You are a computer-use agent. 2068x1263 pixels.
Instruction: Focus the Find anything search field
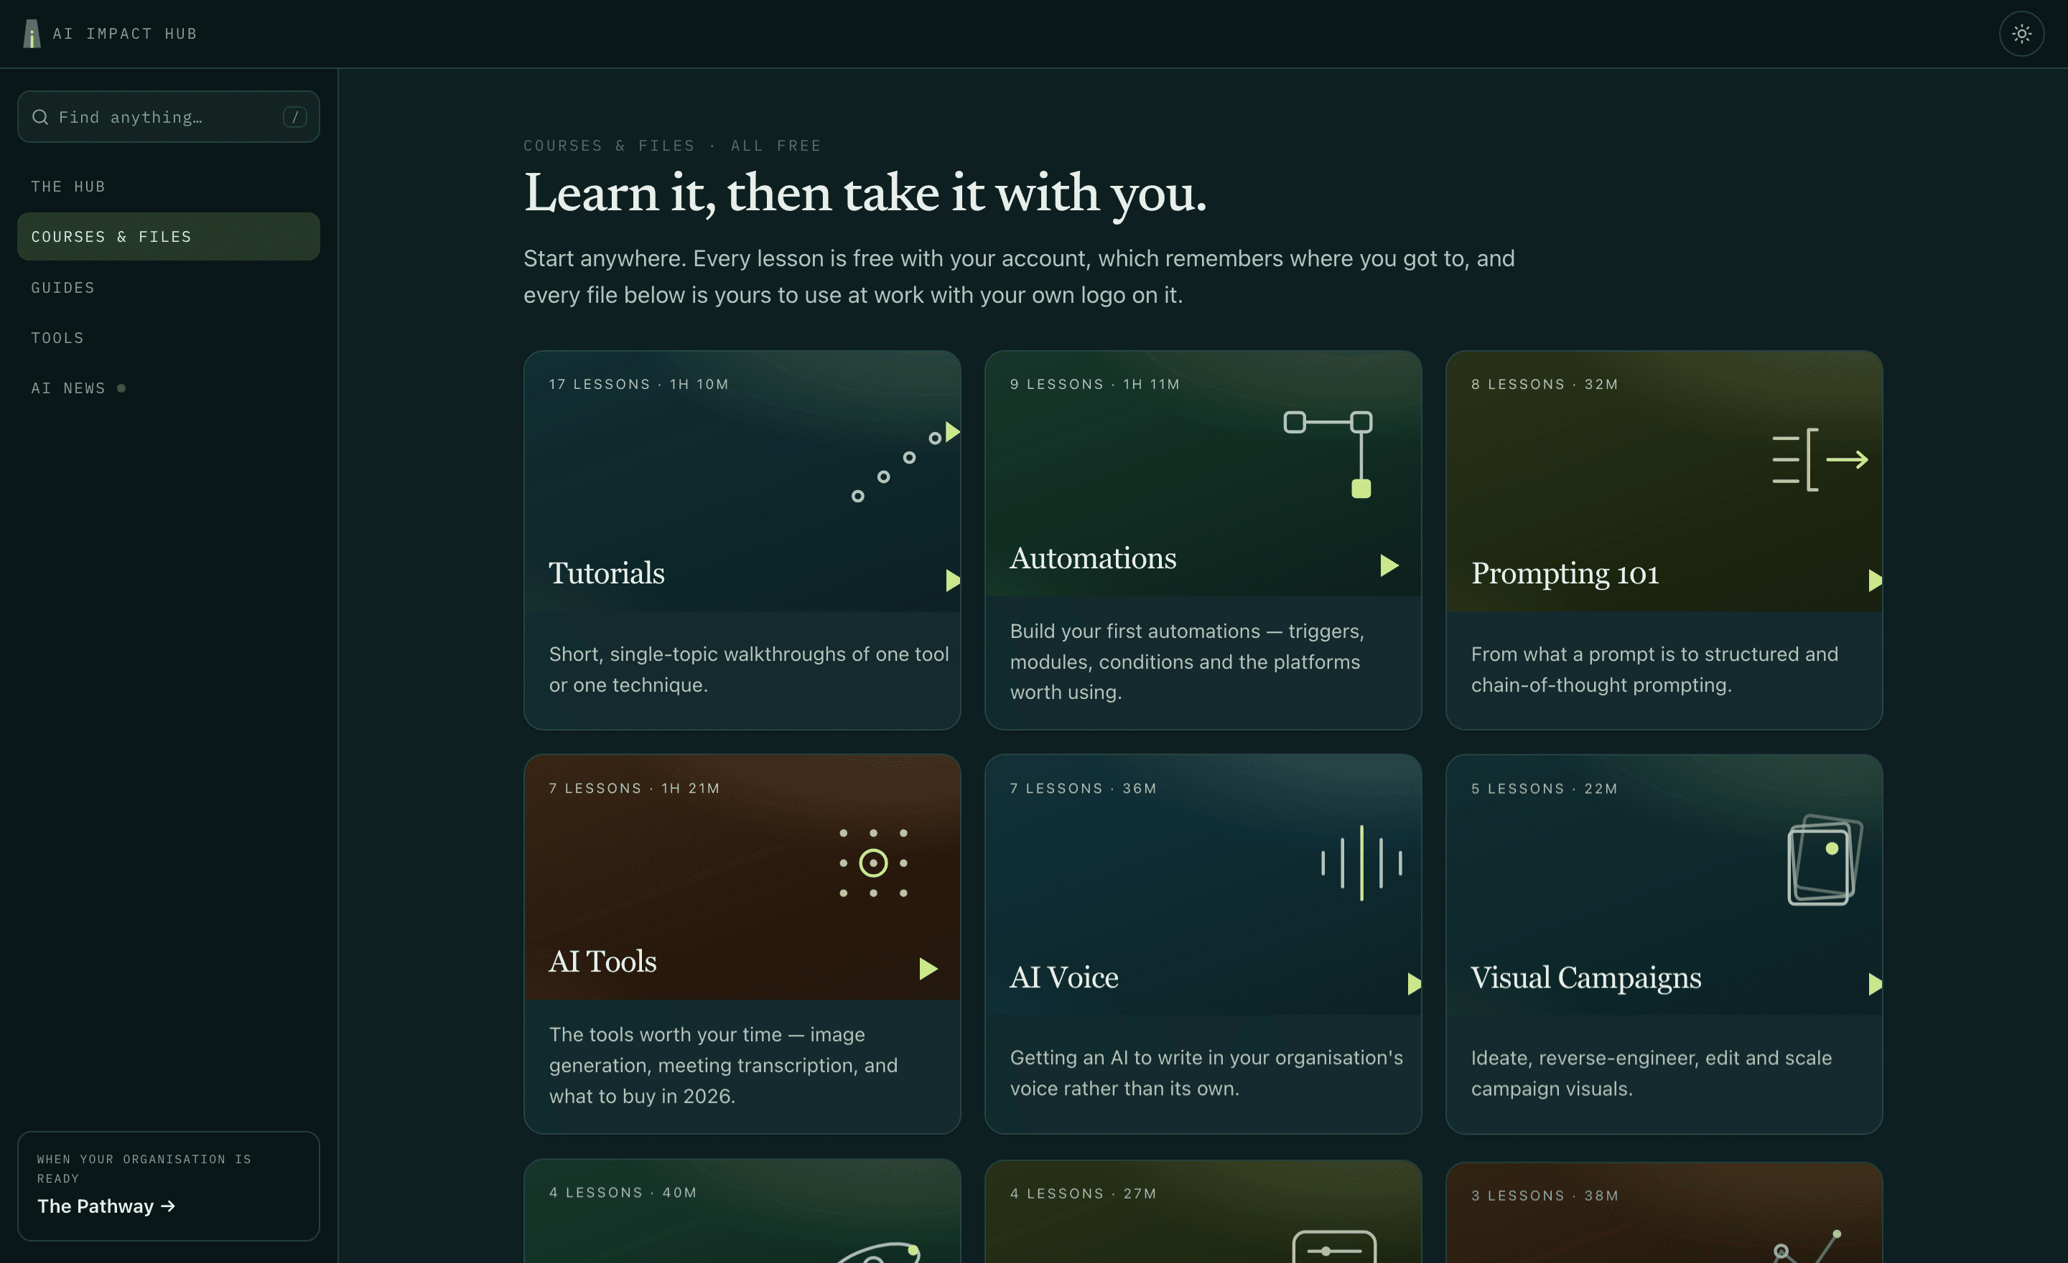[169, 116]
